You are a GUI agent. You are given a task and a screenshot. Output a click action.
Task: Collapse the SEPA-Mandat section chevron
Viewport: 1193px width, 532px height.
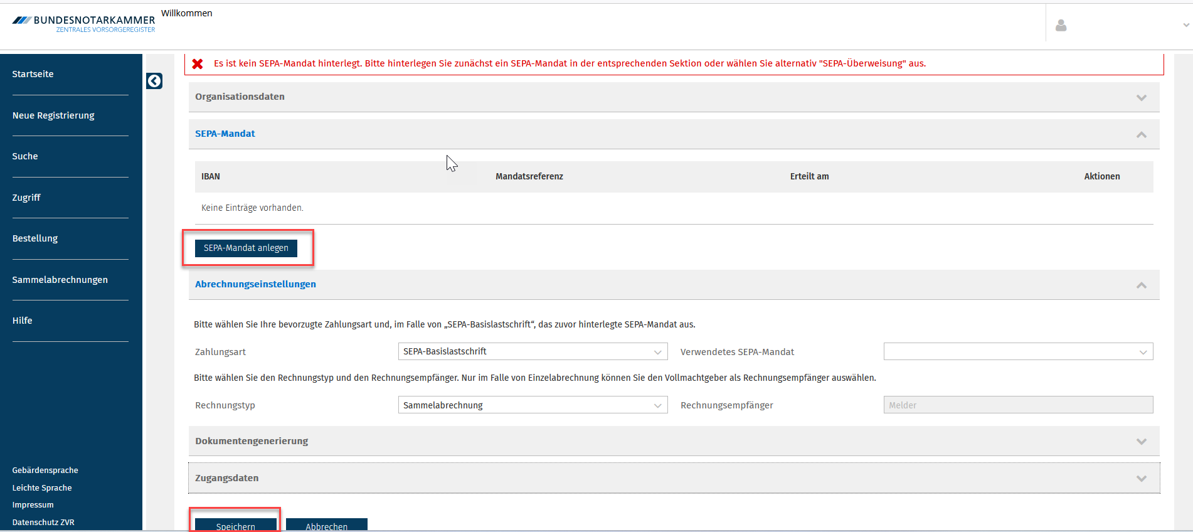coord(1142,134)
